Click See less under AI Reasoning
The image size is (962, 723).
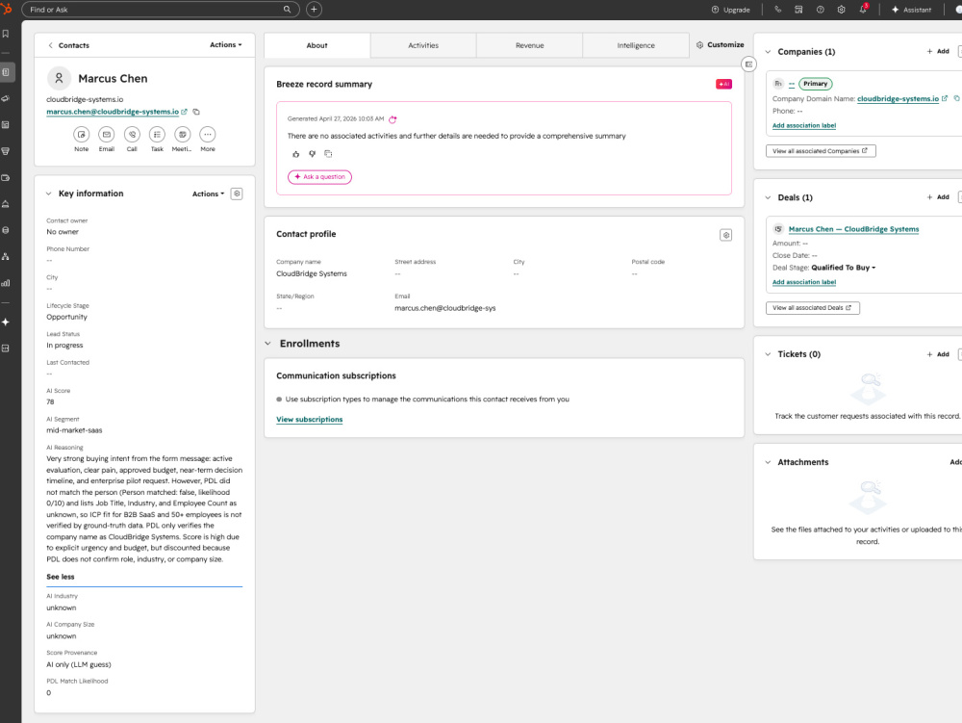60,577
